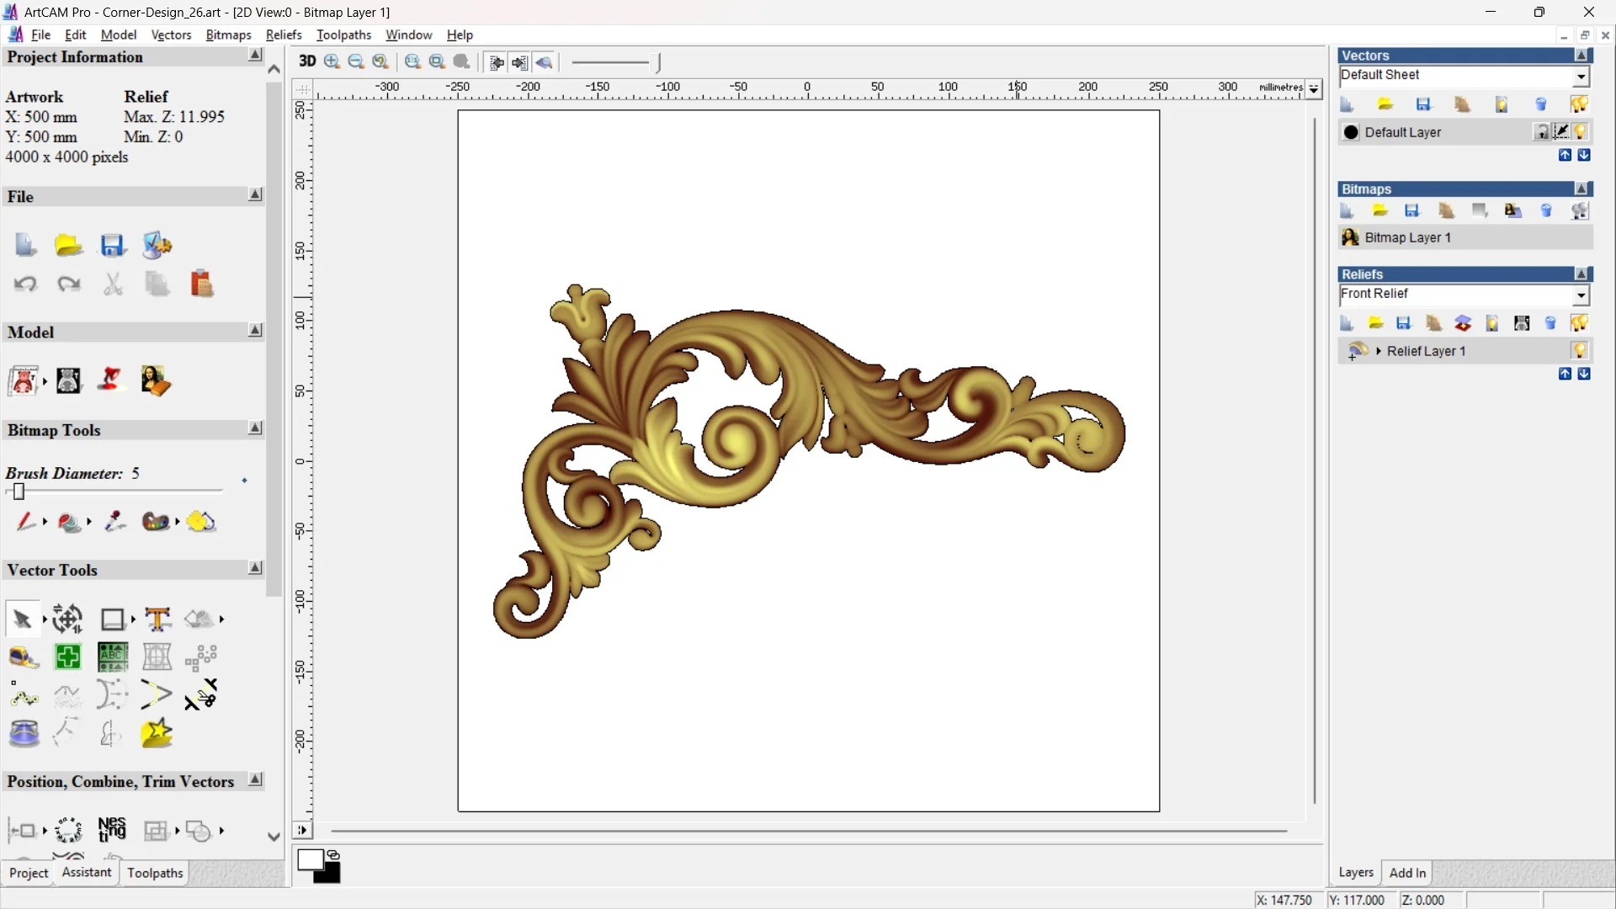Screen dimensions: 1616x909
Task: Switch to the Toolpaths tab
Action: coord(154,873)
